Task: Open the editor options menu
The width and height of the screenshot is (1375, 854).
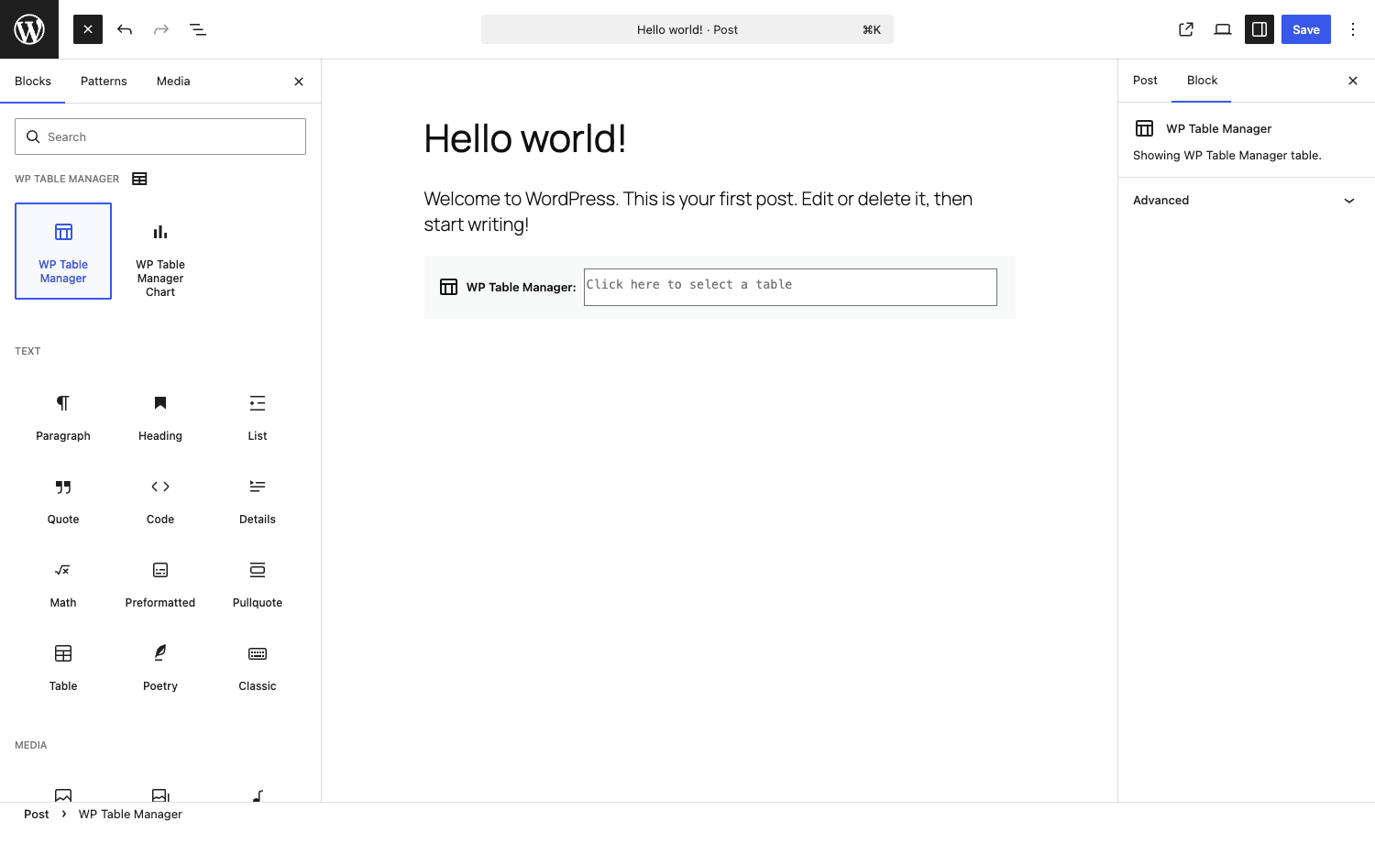Action: [x=1353, y=29]
